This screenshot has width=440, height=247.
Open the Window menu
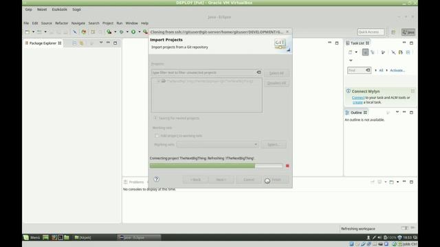pyautogui.click(x=131, y=23)
